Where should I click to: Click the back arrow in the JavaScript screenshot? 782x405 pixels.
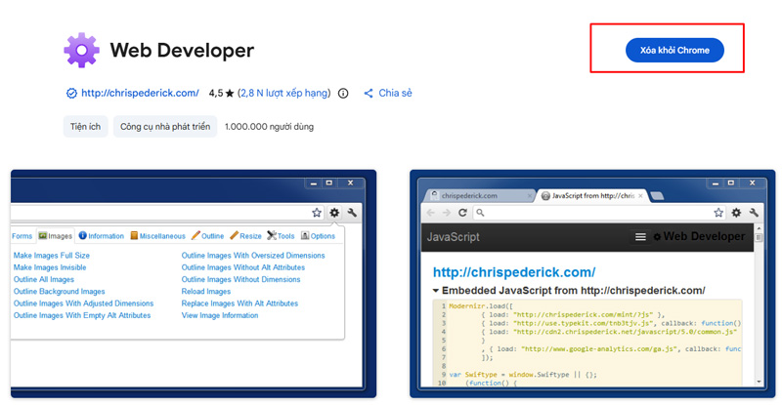(432, 212)
